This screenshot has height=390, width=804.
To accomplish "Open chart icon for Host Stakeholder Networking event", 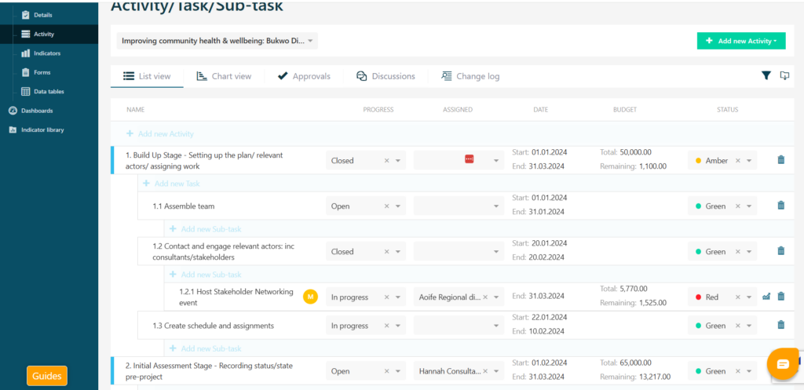I will (767, 297).
